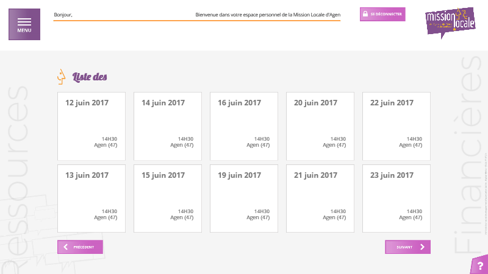The height and width of the screenshot is (274, 488).
Task: Open the 16 juin 2017 card
Action: tap(244, 126)
